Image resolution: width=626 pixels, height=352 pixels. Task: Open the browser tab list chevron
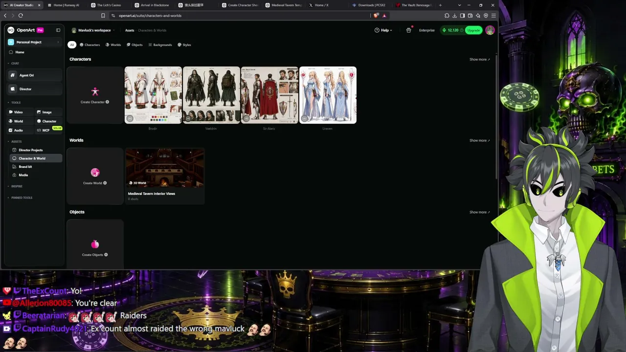459,5
